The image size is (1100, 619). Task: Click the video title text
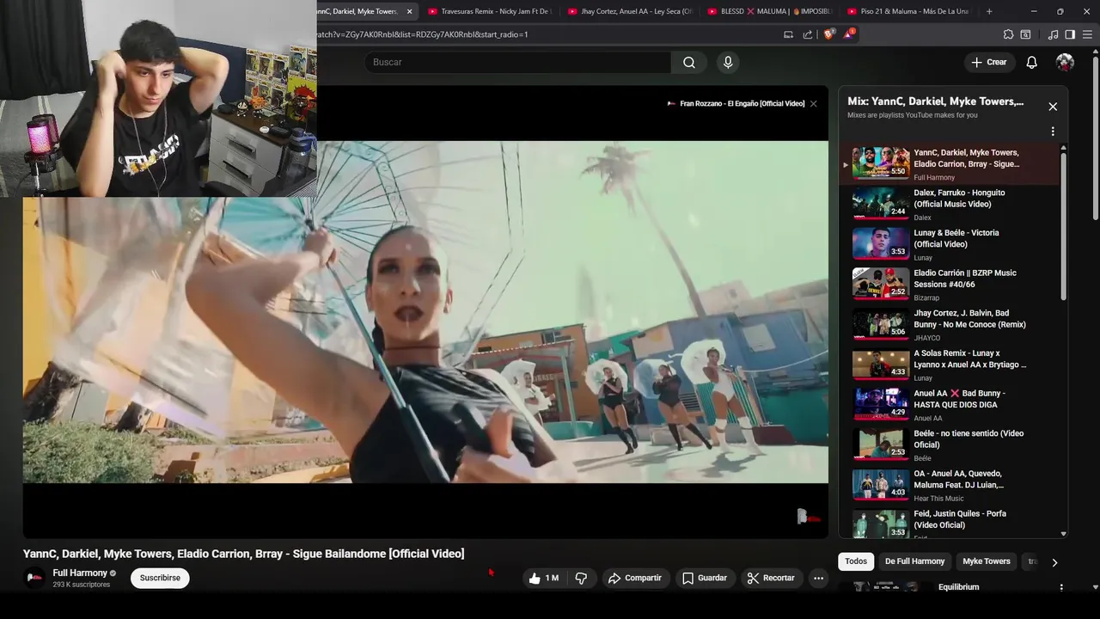pyautogui.click(x=243, y=554)
